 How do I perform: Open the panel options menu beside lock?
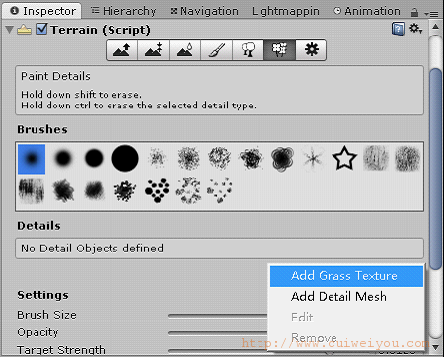pos(431,14)
